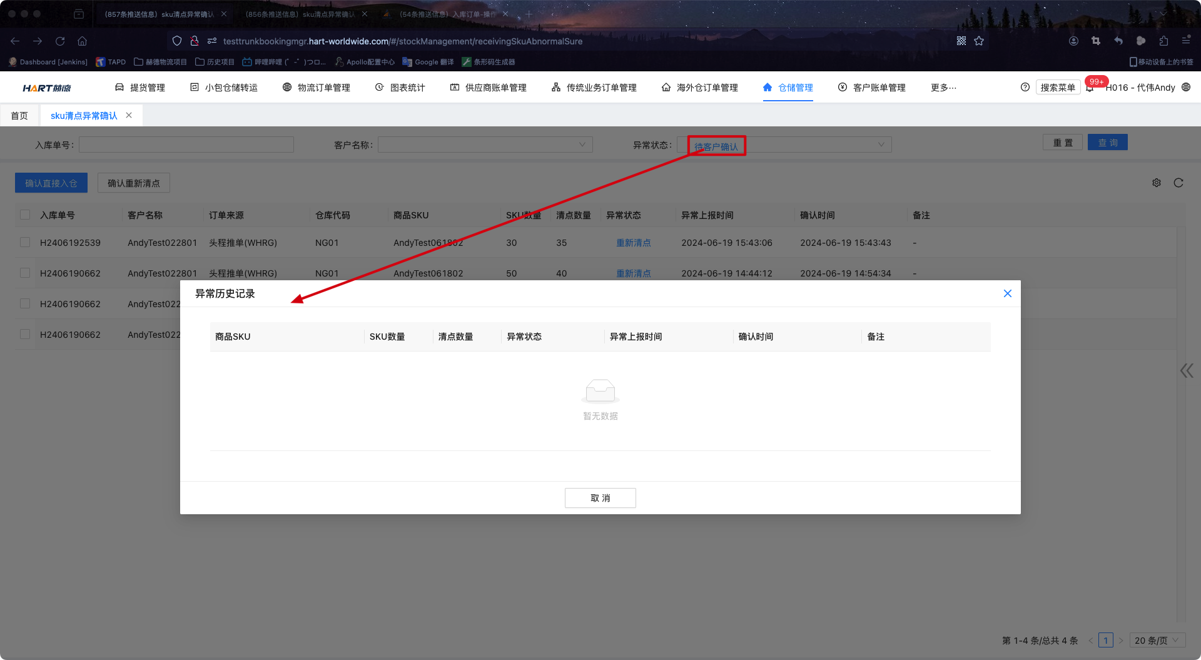The height and width of the screenshot is (660, 1201).
Task: Switch to the 首页 tab
Action: tap(19, 116)
